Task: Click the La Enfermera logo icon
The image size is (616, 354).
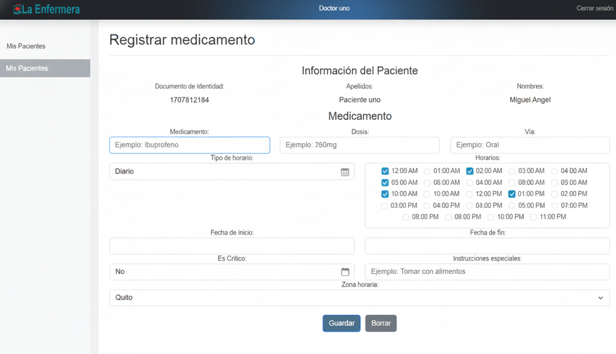Action: [17, 9]
